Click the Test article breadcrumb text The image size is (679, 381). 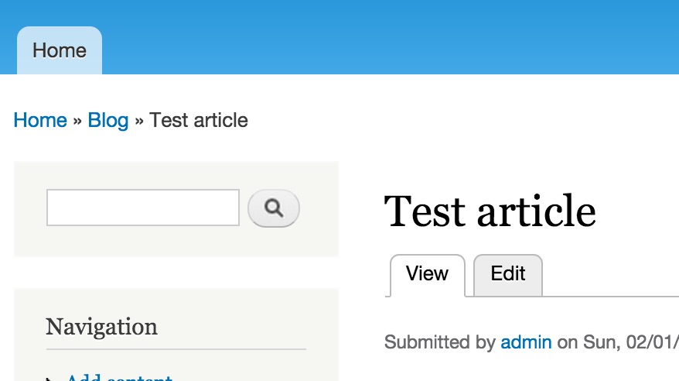pyautogui.click(x=198, y=120)
